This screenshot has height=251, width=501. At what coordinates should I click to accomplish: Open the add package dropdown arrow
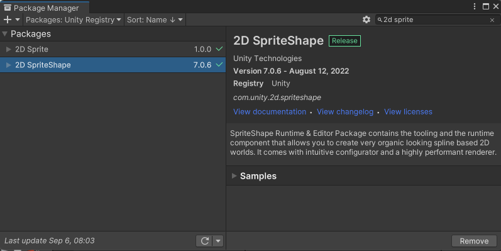[18, 20]
